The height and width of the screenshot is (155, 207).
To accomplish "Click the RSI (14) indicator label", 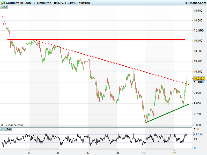I will 6,129.
